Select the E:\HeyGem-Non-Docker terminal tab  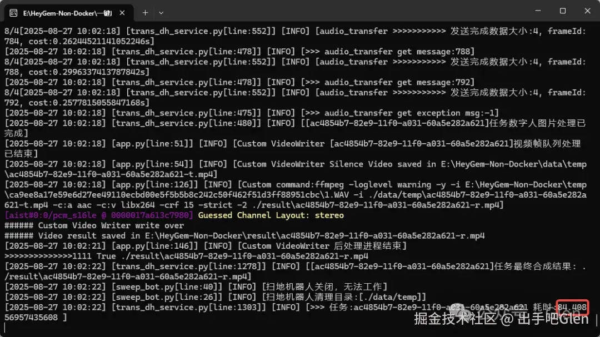coord(69,13)
